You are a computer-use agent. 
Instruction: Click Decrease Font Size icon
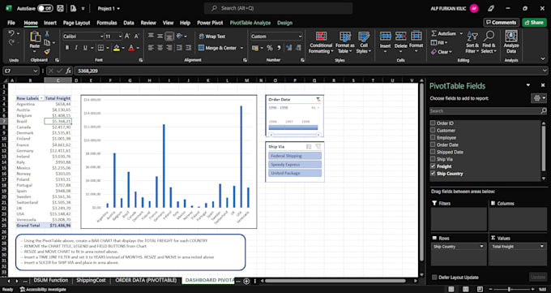[x=137, y=37]
